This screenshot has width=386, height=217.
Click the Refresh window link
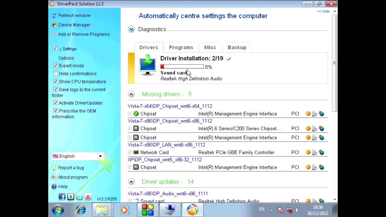[x=74, y=15]
